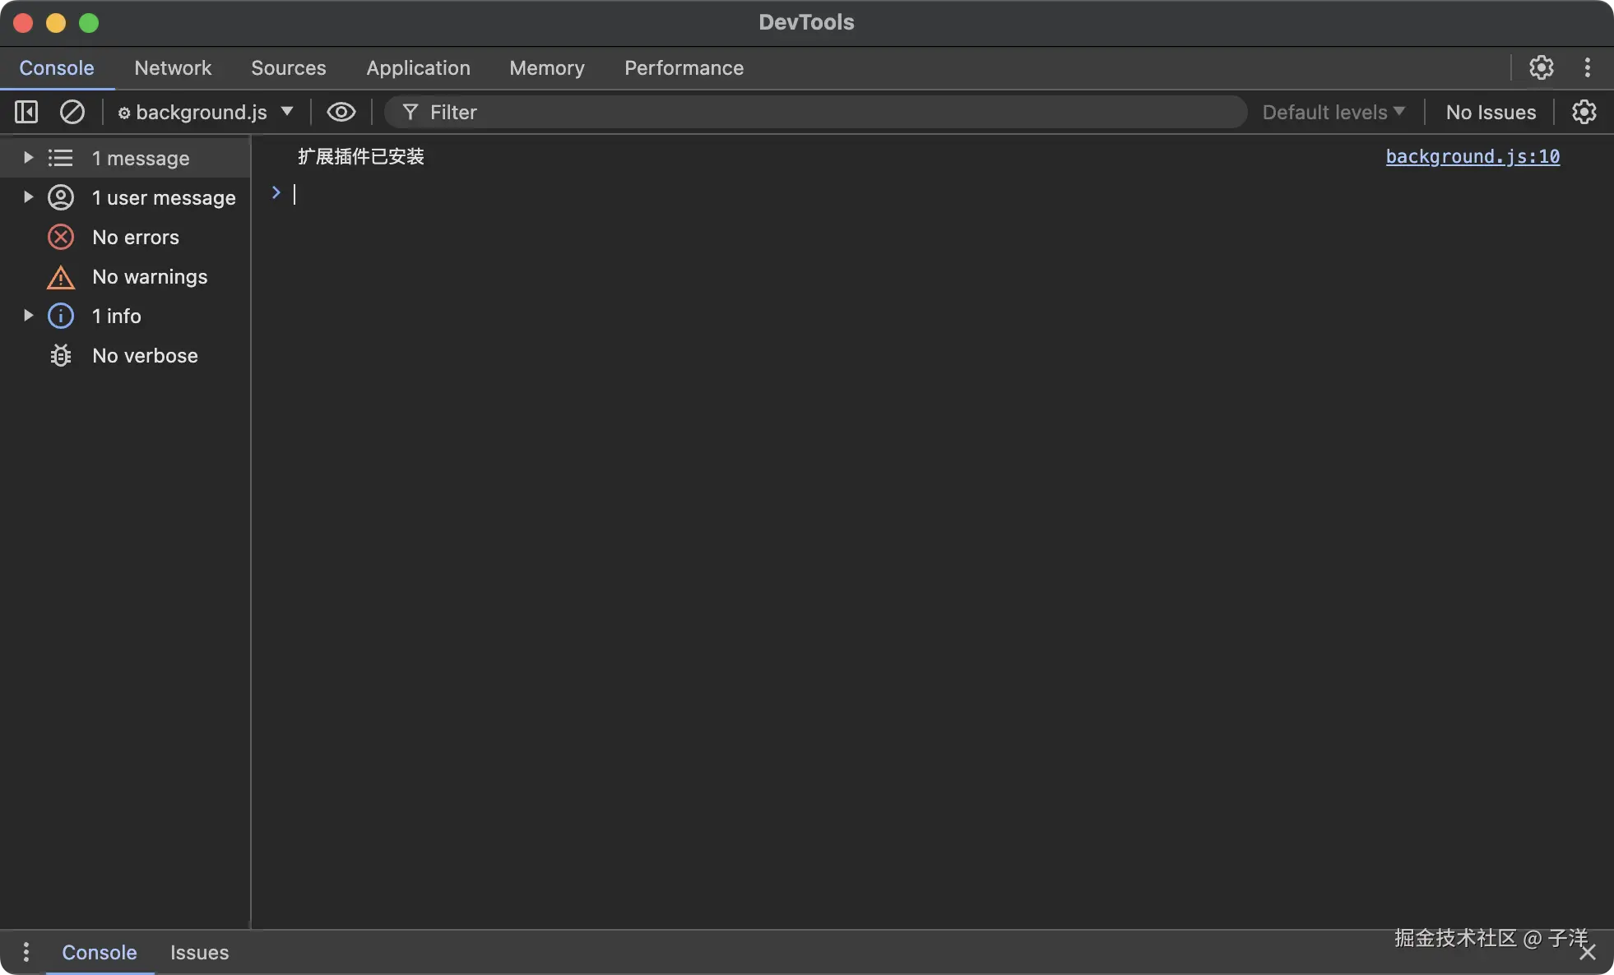The height and width of the screenshot is (975, 1614).
Task: Clear the console with the ban icon
Action: tap(72, 112)
